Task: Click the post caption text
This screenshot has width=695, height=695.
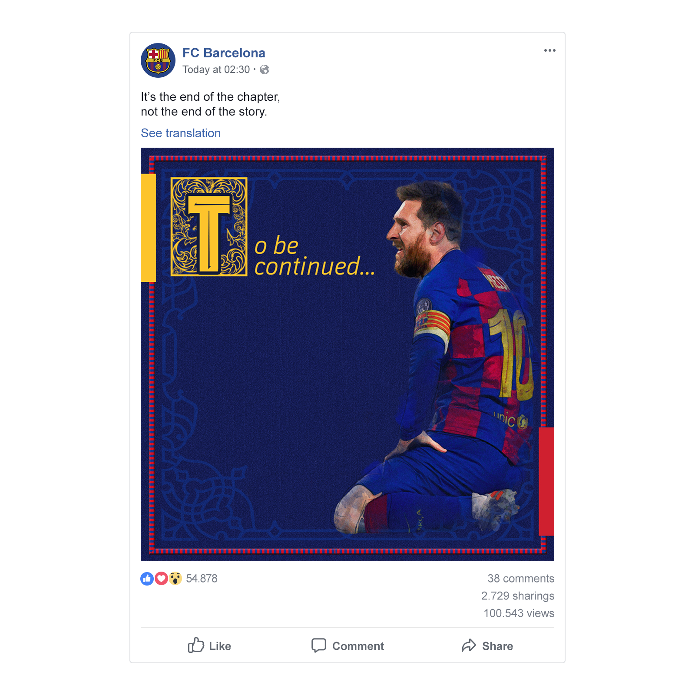Action: click(x=210, y=104)
